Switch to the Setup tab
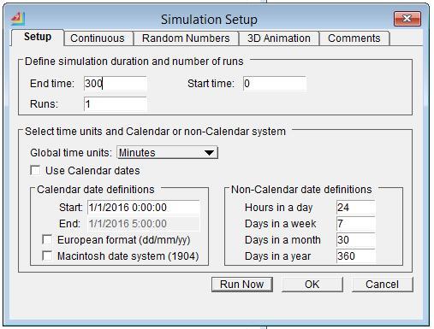The width and height of the screenshot is (434, 329). coord(38,37)
